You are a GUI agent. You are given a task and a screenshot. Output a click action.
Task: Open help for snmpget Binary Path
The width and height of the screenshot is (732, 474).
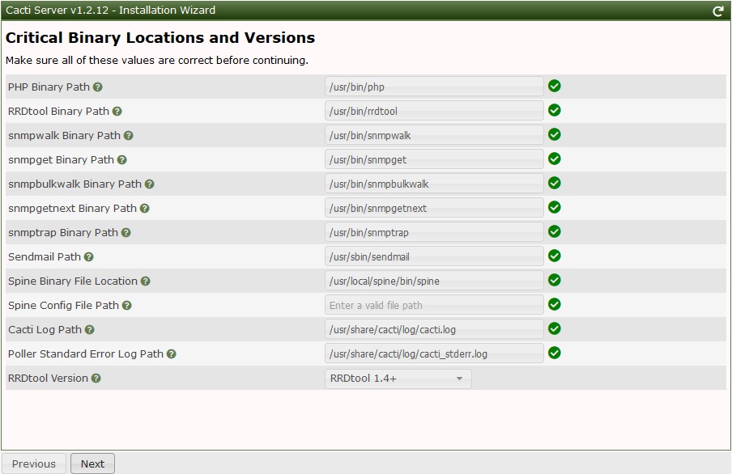[x=121, y=160]
